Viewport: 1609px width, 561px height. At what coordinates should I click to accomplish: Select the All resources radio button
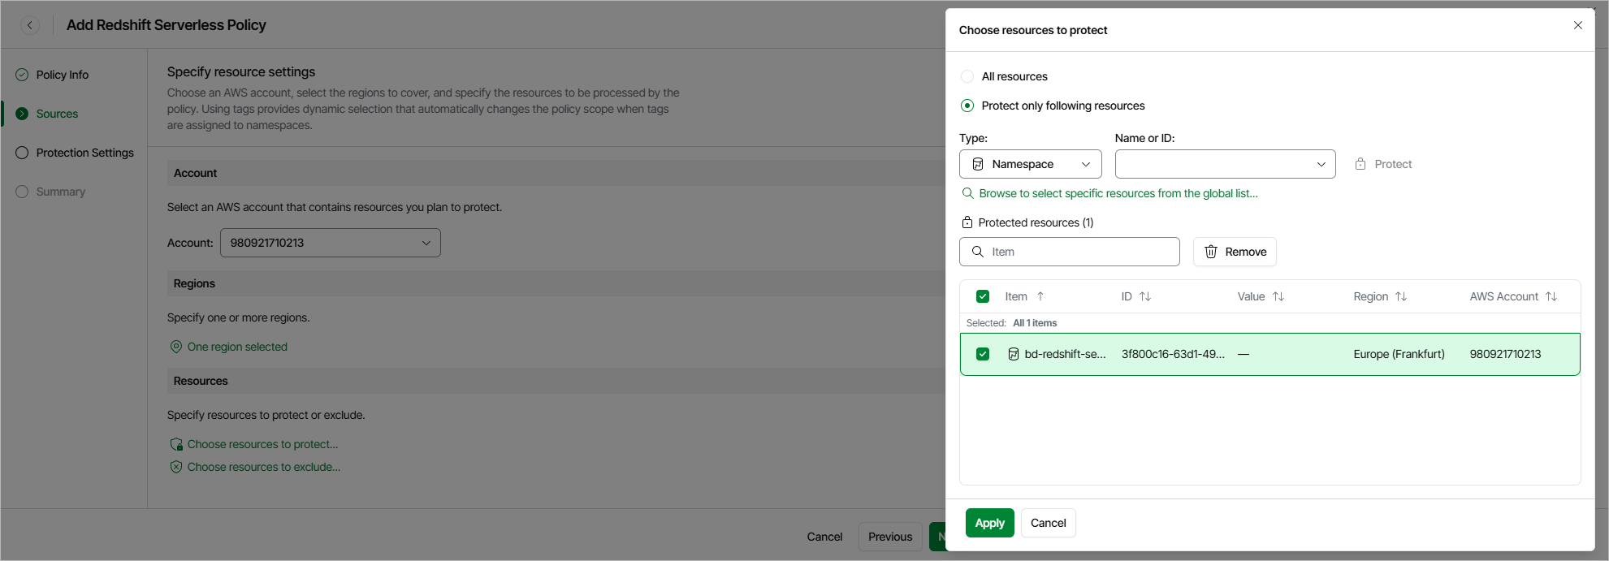[x=967, y=76]
